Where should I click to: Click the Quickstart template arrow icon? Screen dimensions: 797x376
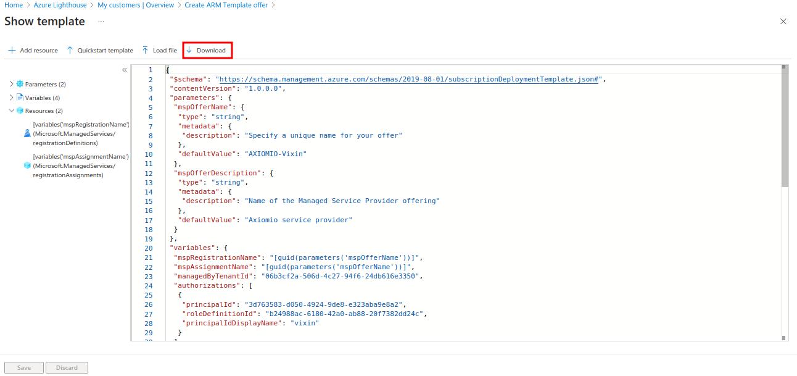pyautogui.click(x=70, y=51)
